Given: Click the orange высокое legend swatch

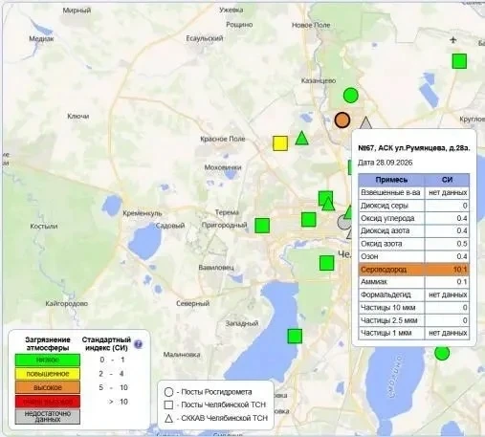Looking at the screenshot, I should [x=48, y=387].
